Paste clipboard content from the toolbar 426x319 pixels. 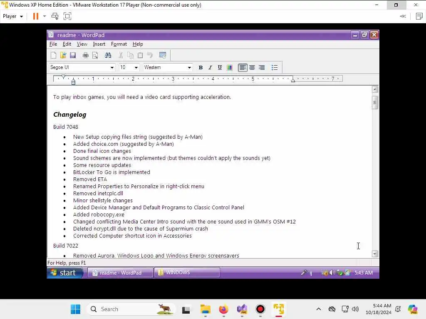140,55
